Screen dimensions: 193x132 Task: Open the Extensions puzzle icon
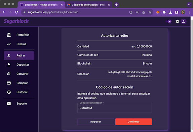pos(164,12)
